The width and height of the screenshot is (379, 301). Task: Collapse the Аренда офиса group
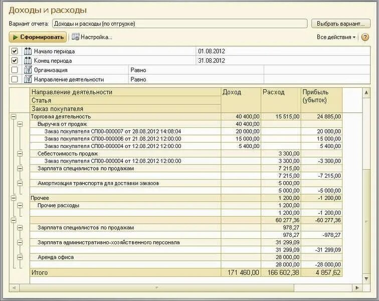[x=20, y=257]
